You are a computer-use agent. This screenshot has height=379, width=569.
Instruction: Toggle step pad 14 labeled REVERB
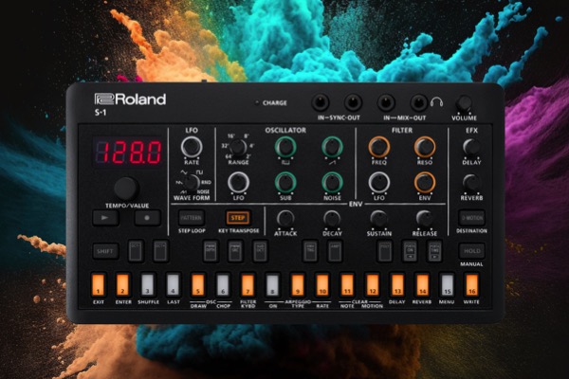422,284
